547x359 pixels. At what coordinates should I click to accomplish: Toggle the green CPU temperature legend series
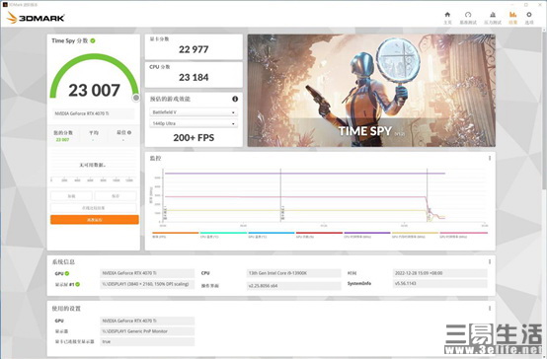[223, 235]
